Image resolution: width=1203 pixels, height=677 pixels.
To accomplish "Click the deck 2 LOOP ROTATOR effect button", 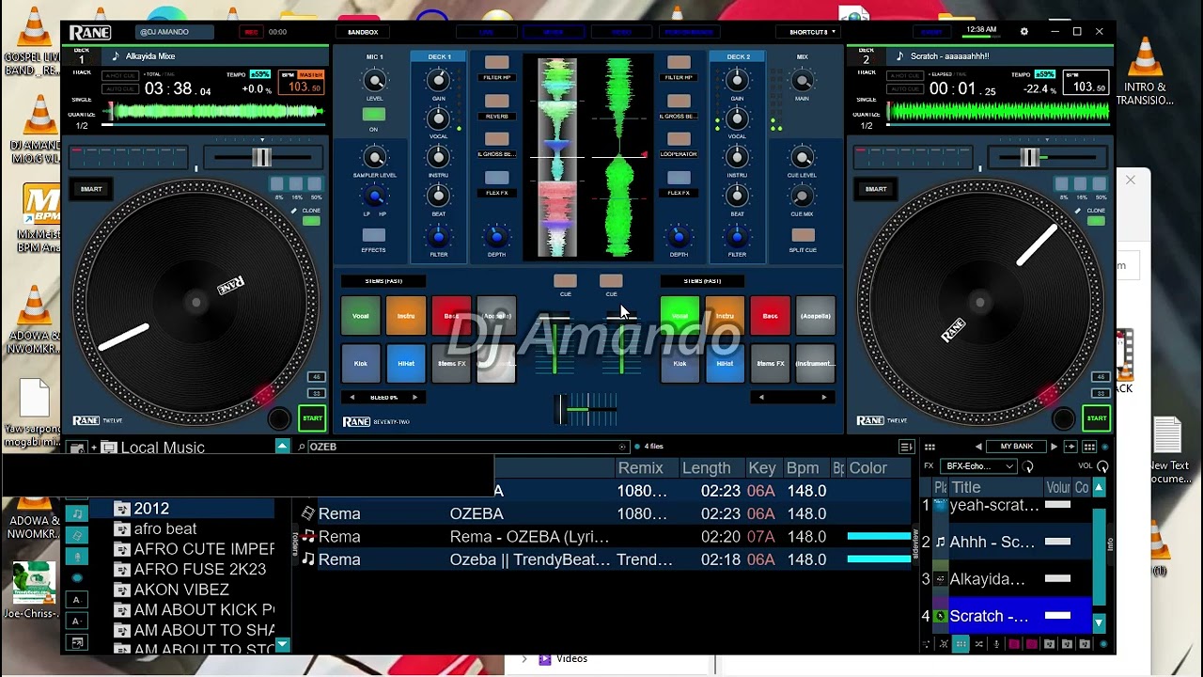I will click(679, 139).
